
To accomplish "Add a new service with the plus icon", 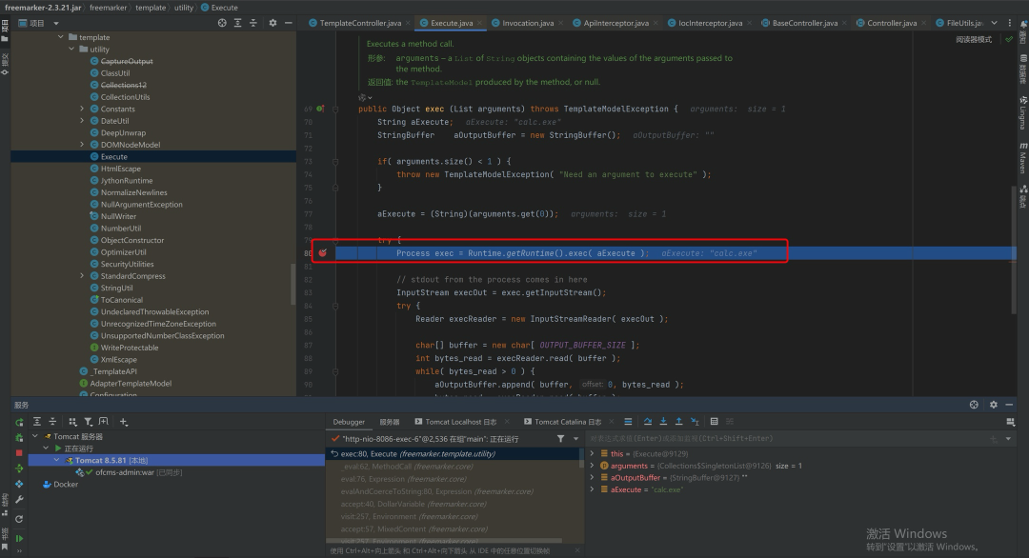I will [x=123, y=422].
